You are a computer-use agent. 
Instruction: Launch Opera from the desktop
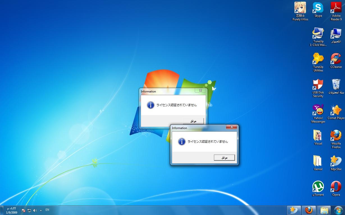click(x=336, y=187)
